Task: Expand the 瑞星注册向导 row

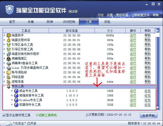Action: tap(4, 40)
